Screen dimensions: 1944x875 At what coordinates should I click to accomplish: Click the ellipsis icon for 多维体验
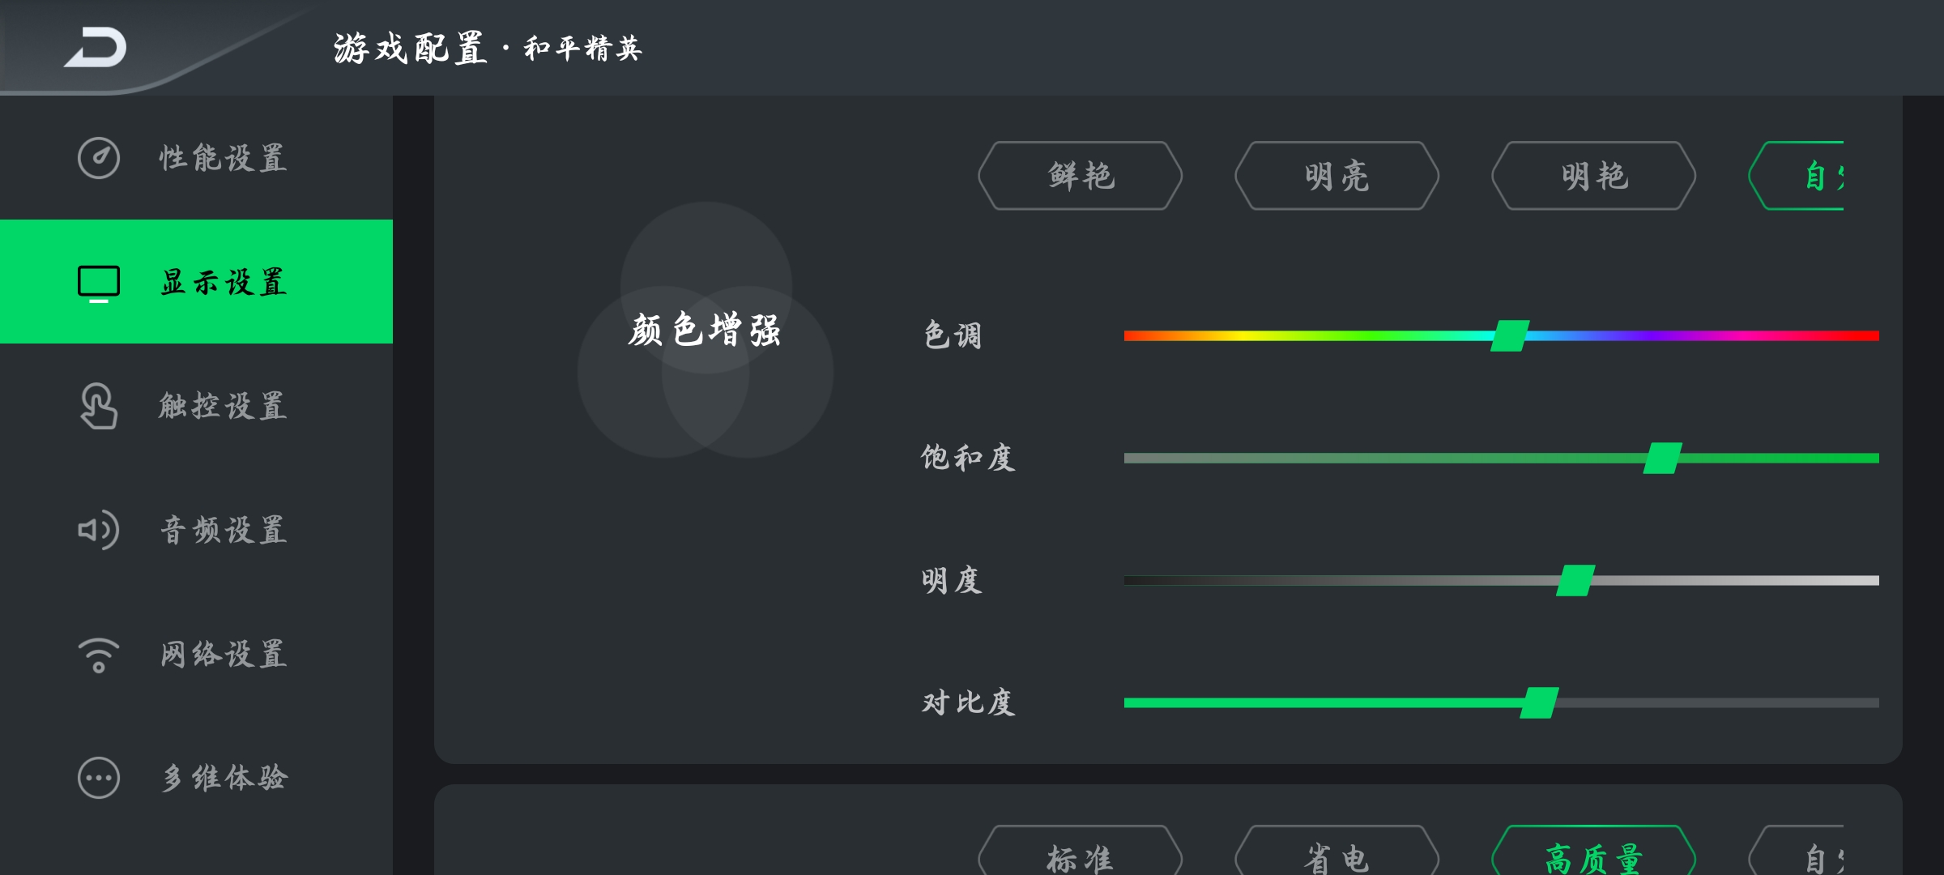pyautogui.click(x=99, y=778)
